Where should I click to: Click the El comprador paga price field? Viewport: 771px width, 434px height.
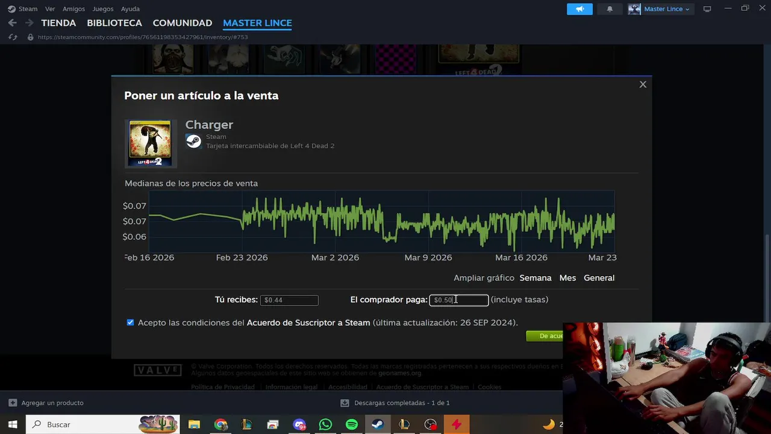tap(459, 300)
